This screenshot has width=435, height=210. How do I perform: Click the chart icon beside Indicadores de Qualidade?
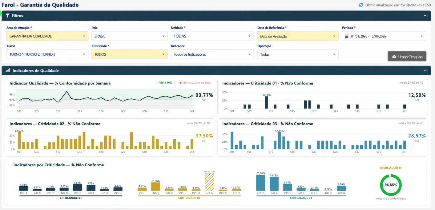8,70
